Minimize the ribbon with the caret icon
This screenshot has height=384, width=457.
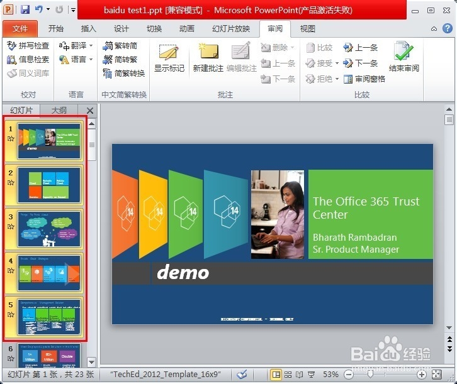pos(434,28)
